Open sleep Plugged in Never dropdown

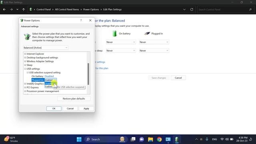pos(154,51)
